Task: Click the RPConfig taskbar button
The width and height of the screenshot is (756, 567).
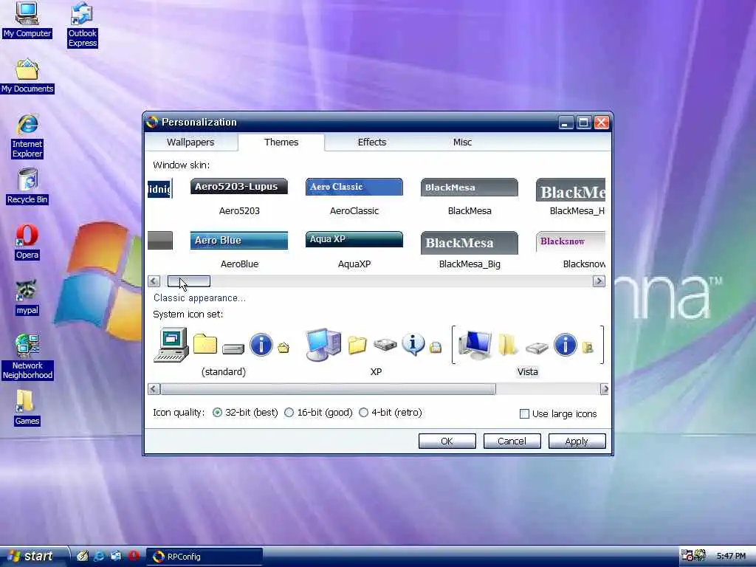Action: (x=205, y=557)
